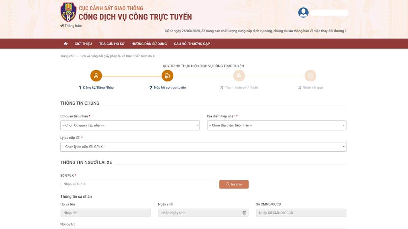Click the Thanh toán phí/ lệ phí label
This screenshot has height=229, width=408.
241,87
